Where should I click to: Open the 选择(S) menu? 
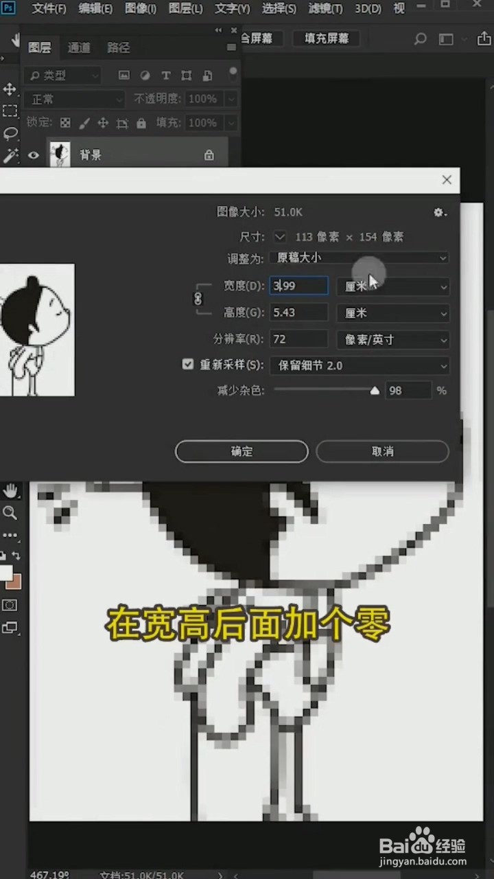279,9
